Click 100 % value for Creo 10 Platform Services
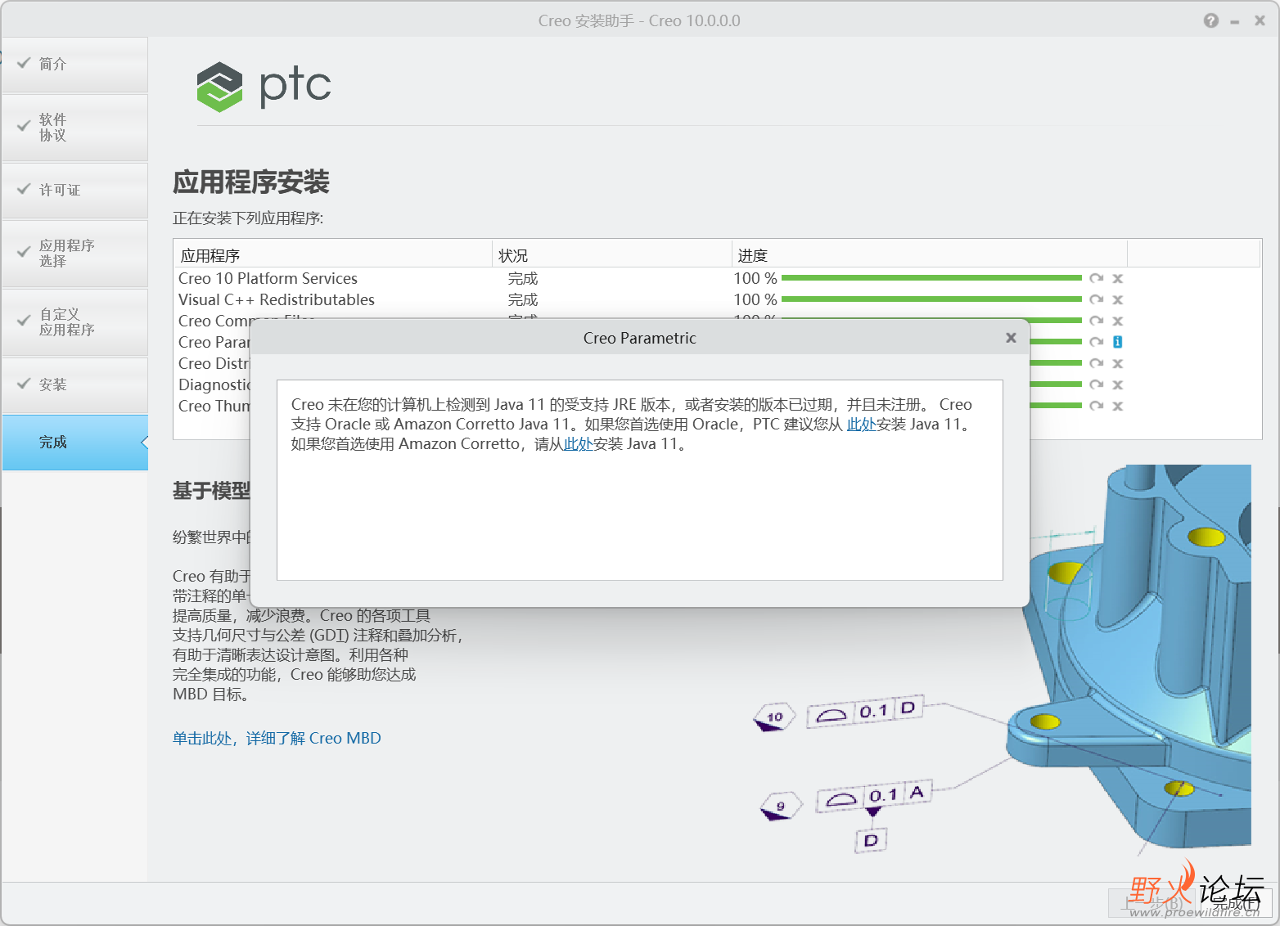This screenshot has width=1280, height=926. (755, 278)
